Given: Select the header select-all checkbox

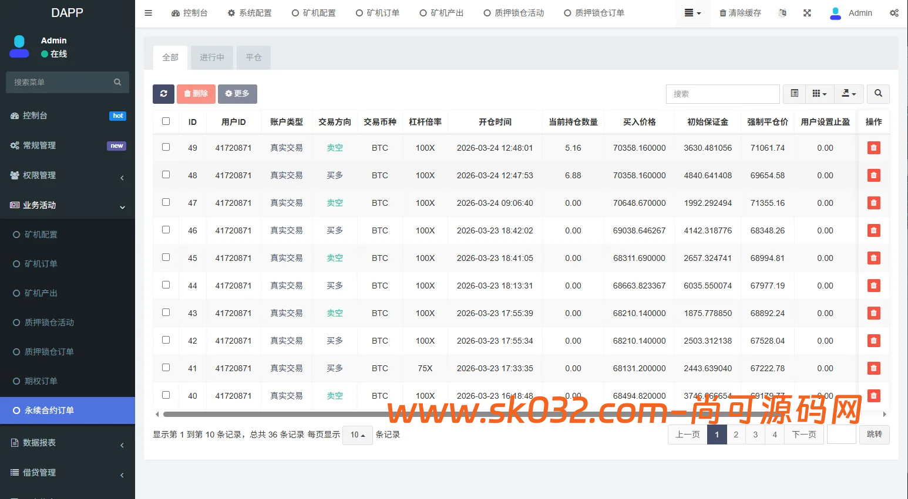Looking at the screenshot, I should click(x=166, y=121).
